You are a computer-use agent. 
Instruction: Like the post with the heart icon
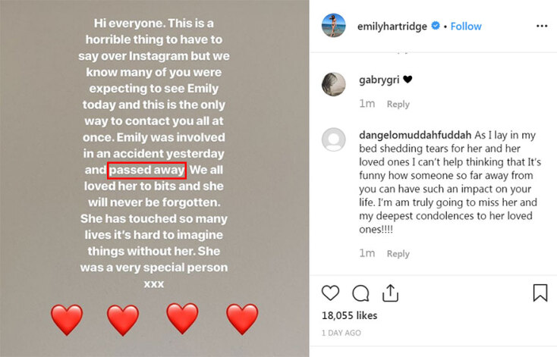331,293
